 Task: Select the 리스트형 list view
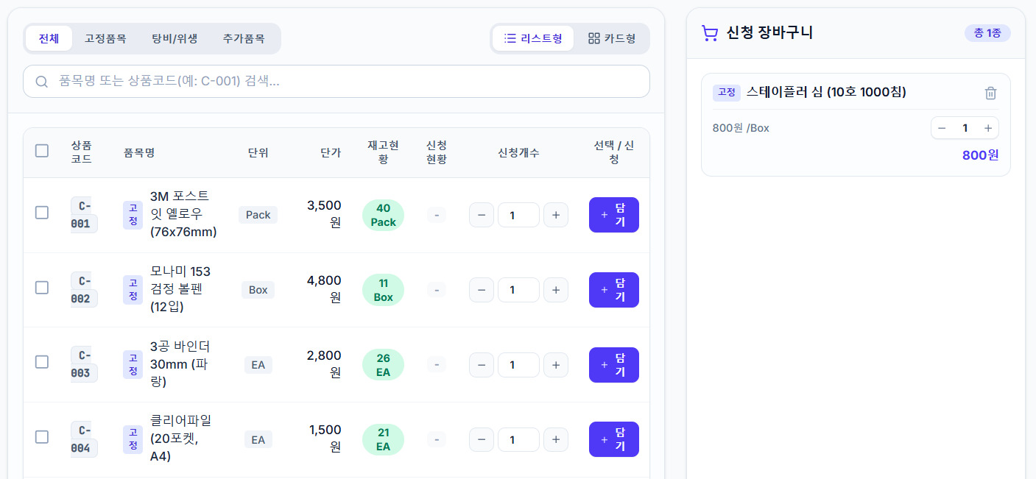coord(533,38)
